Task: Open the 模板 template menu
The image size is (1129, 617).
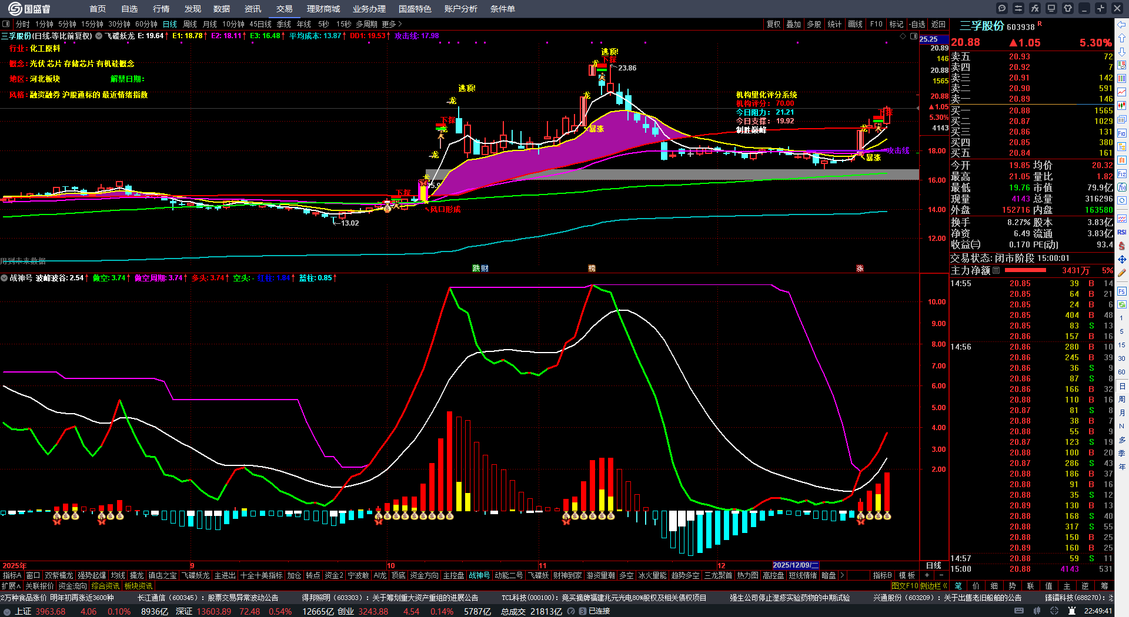Action: pyautogui.click(x=907, y=575)
